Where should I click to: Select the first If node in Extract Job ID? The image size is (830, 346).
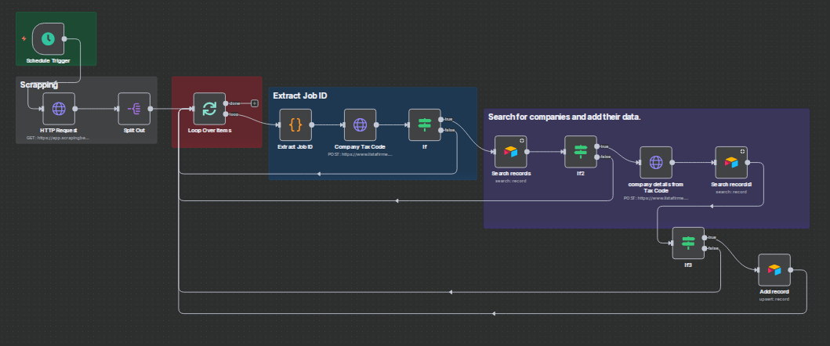point(425,124)
